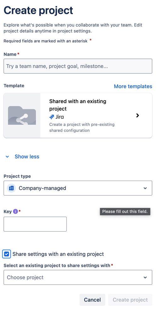Click the small chevron beside Show less
Viewport: 164px width, 316px height.
click(x=8, y=157)
